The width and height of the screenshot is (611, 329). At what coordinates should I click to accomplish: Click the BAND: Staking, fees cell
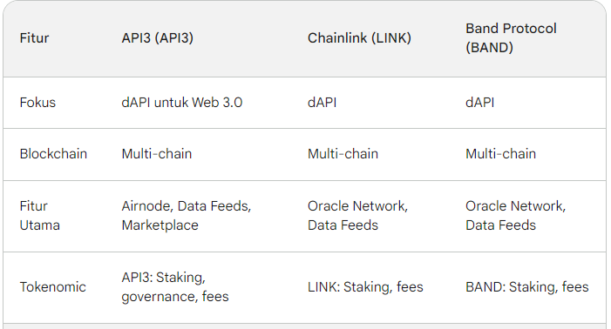[x=526, y=287]
